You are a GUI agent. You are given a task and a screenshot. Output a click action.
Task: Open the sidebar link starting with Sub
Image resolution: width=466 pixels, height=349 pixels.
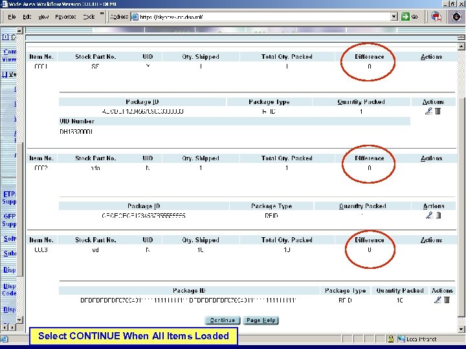pos(10,253)
